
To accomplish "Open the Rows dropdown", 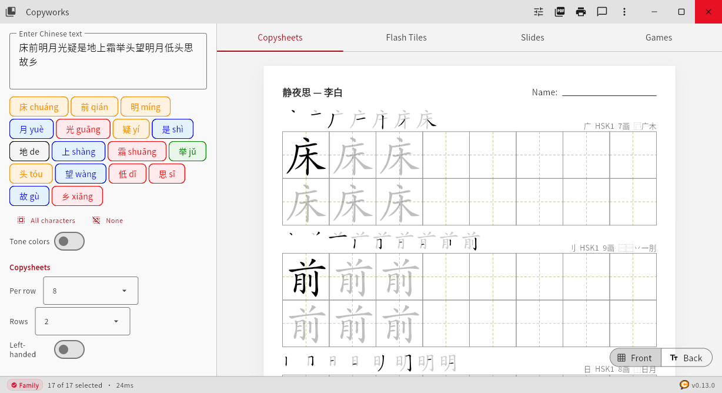I will click(82, 321).
